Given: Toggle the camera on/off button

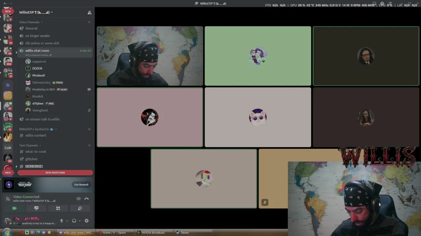Looking at the screenshot, I should 14,208.
